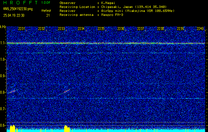Click the 0.7 kHz axis label
The height and width of the screenshot is (132, 208).
tap(3, 109)
